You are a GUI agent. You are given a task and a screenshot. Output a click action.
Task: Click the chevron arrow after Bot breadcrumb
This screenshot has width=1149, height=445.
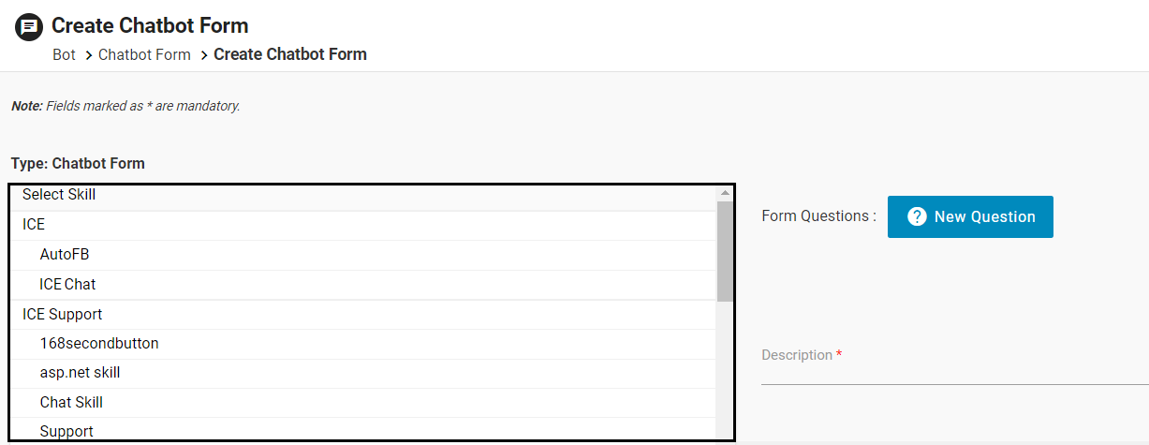pyautogui.click(x=88, y=55)
